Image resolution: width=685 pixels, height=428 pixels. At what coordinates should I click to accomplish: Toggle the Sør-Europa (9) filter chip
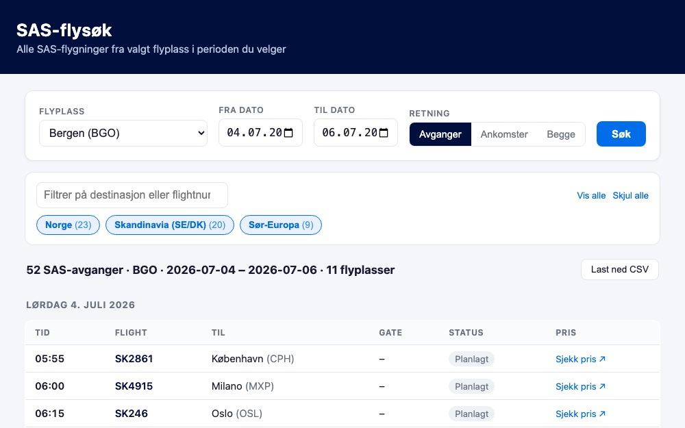(281, 225)
